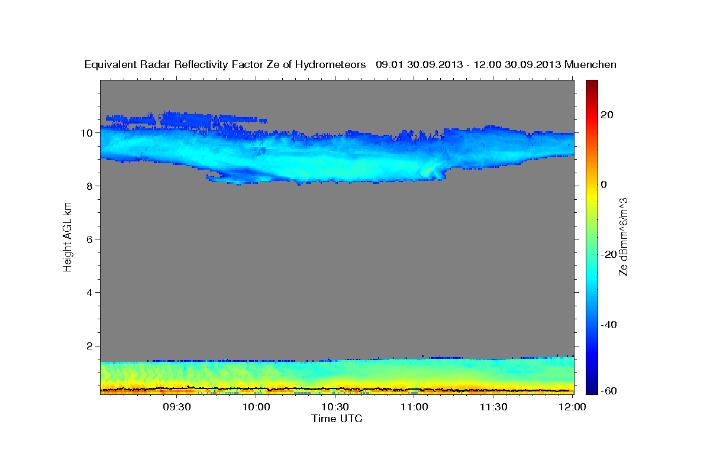Click the 'Time UTC' axis label
The image size is (710, 473).
click(337, 419)
